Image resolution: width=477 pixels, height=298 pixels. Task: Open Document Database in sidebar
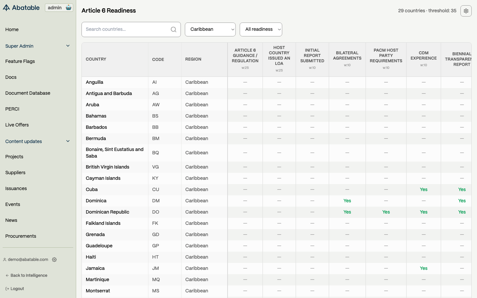pyautogui.click(x=28, y=93)
